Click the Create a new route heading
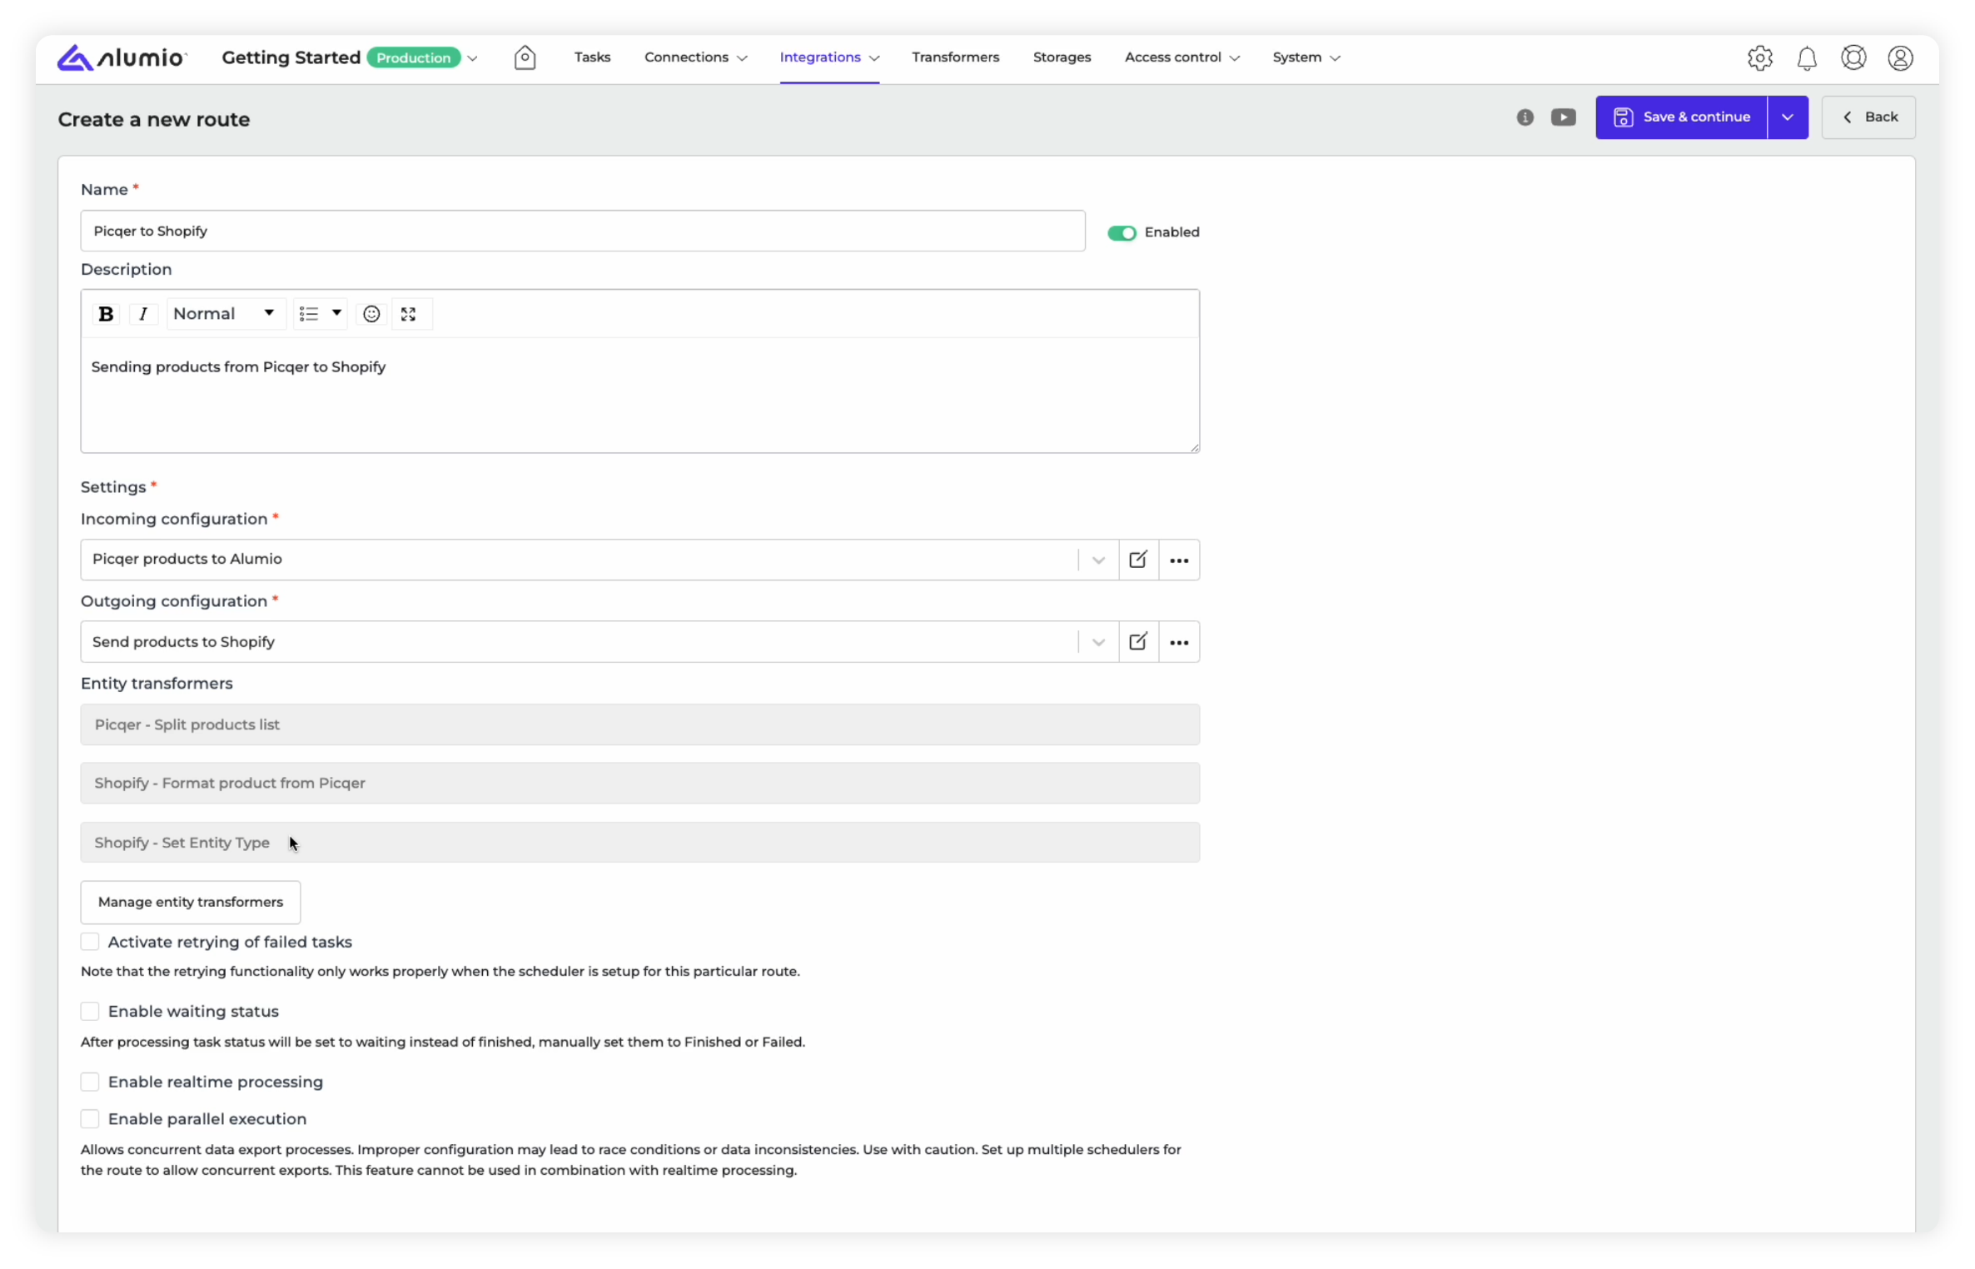Image resolution: width=1975 pixels, height=1269 pixels. point(154,119)
